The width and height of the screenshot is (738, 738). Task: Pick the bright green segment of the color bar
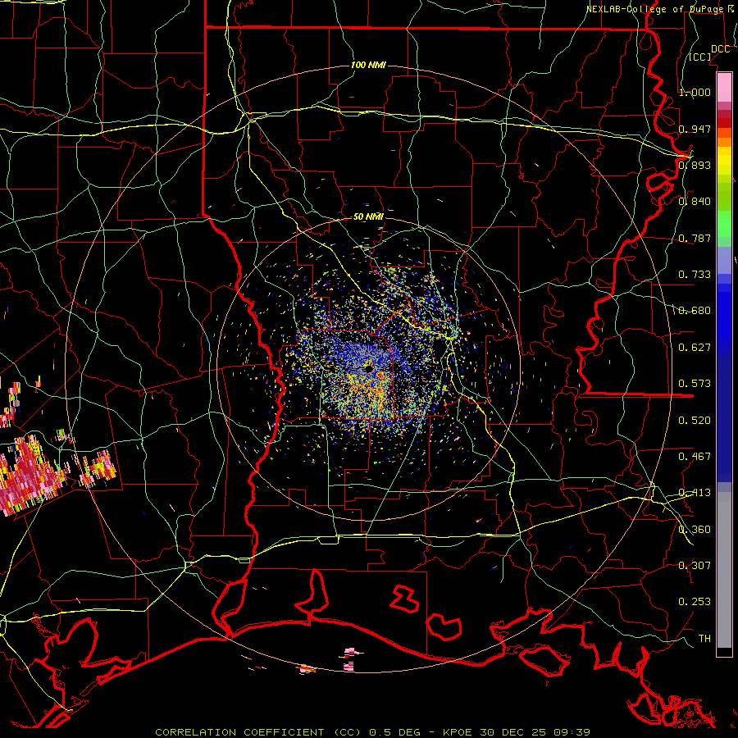click(724, 224)
